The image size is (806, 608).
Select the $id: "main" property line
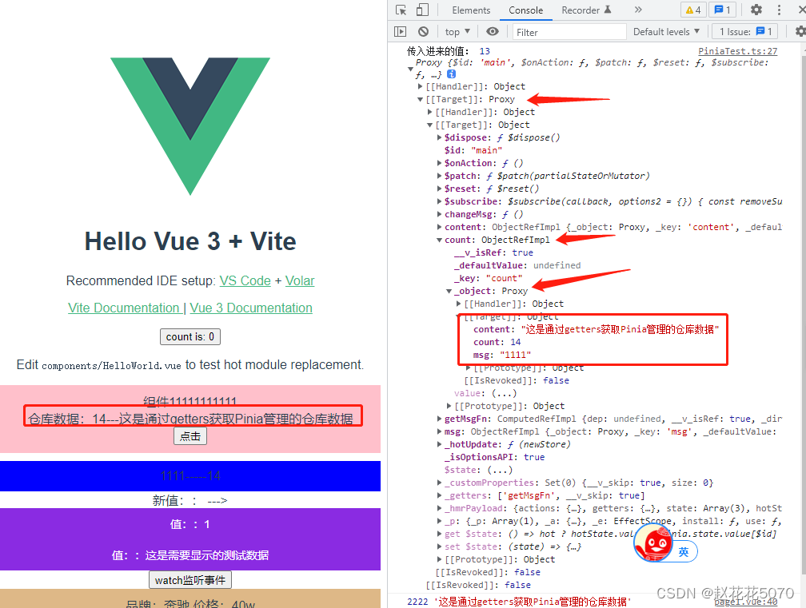[473, 150]
